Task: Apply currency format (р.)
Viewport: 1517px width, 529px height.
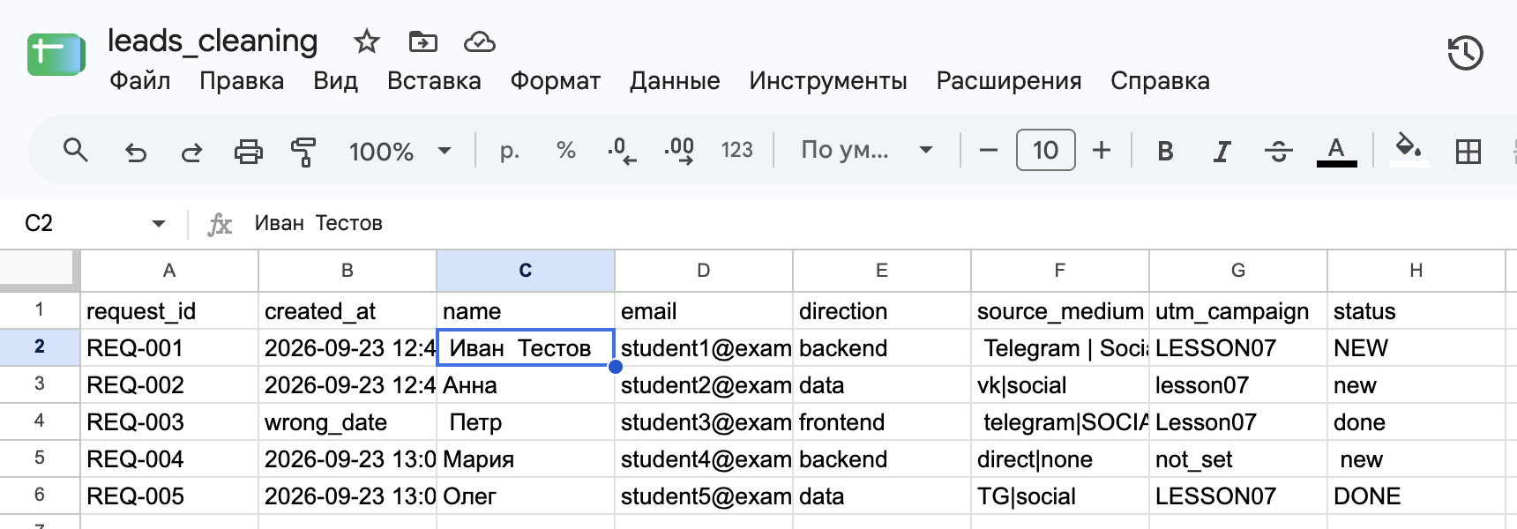Action: pos(509,151)
